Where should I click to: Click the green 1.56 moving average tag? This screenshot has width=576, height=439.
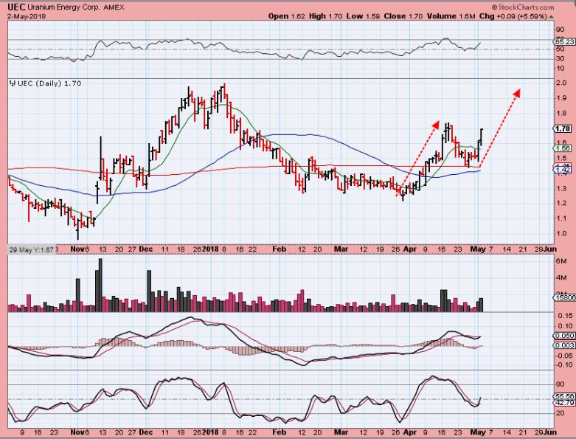pos(563,148)
